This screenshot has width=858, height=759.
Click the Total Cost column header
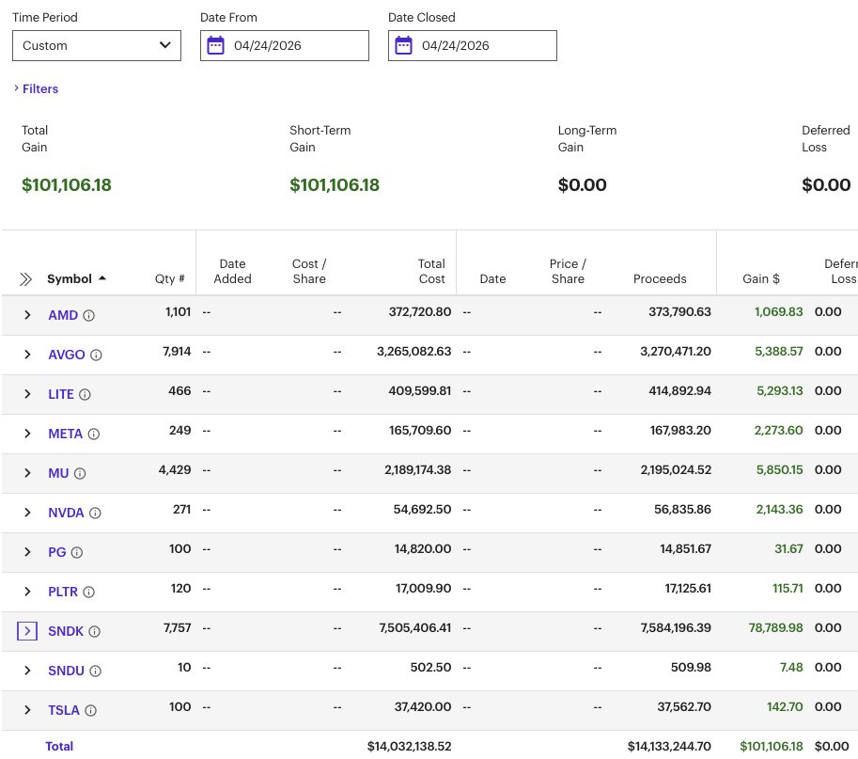click(x=431, y=271)
